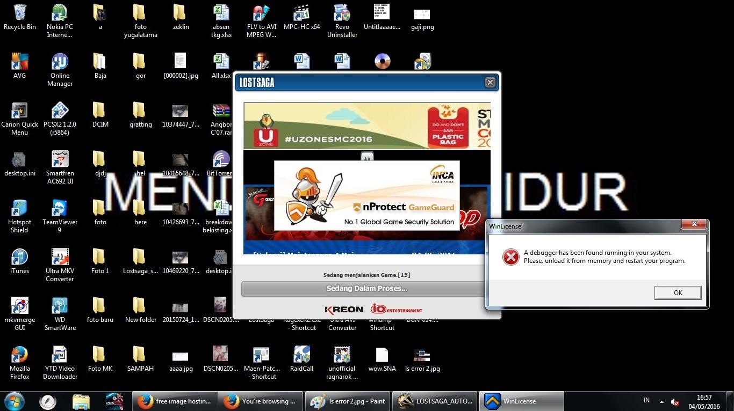Screen dimensions: 734x411
Task: Open the PES game taskbar icon
Action: [114, 401]
